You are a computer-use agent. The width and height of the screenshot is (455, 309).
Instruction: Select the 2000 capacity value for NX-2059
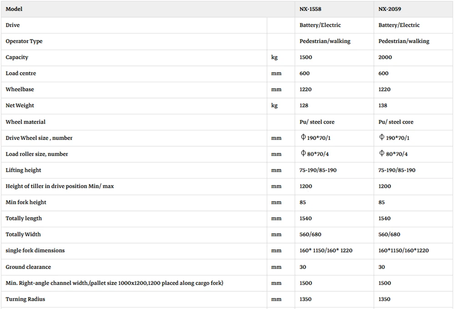(x=385, y=57)
